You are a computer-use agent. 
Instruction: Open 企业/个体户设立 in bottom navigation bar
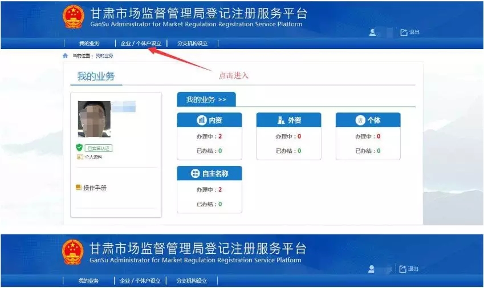point(140,281)
